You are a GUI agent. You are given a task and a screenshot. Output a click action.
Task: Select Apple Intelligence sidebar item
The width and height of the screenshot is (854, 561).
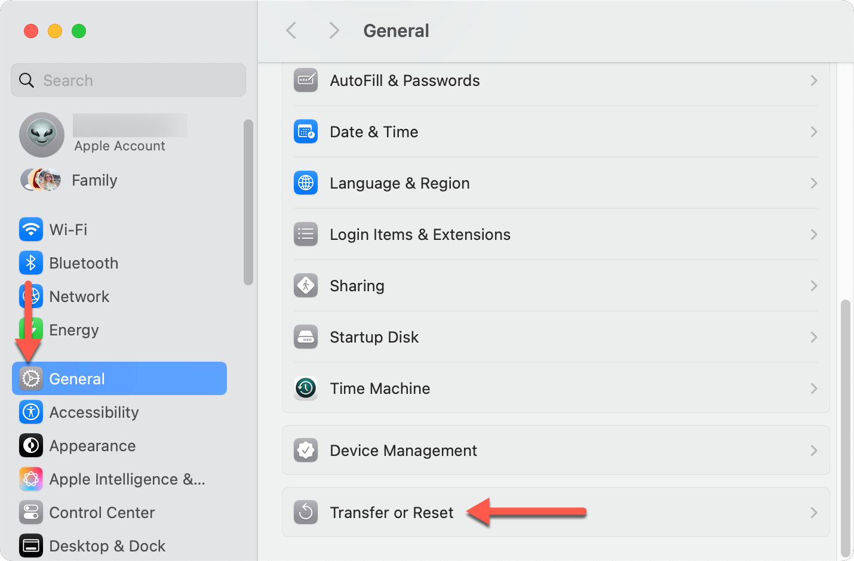(x=127, y=479)
